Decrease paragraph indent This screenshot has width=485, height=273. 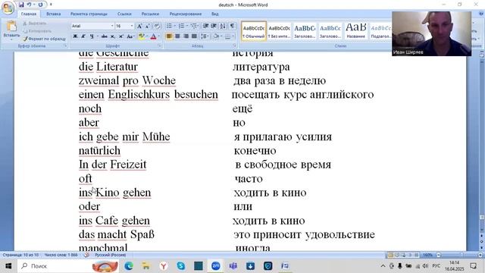(x=205, y=26)
